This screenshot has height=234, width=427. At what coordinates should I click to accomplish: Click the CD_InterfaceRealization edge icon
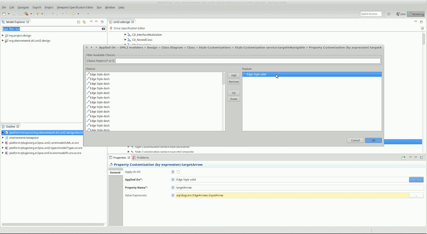pos(129,35)
